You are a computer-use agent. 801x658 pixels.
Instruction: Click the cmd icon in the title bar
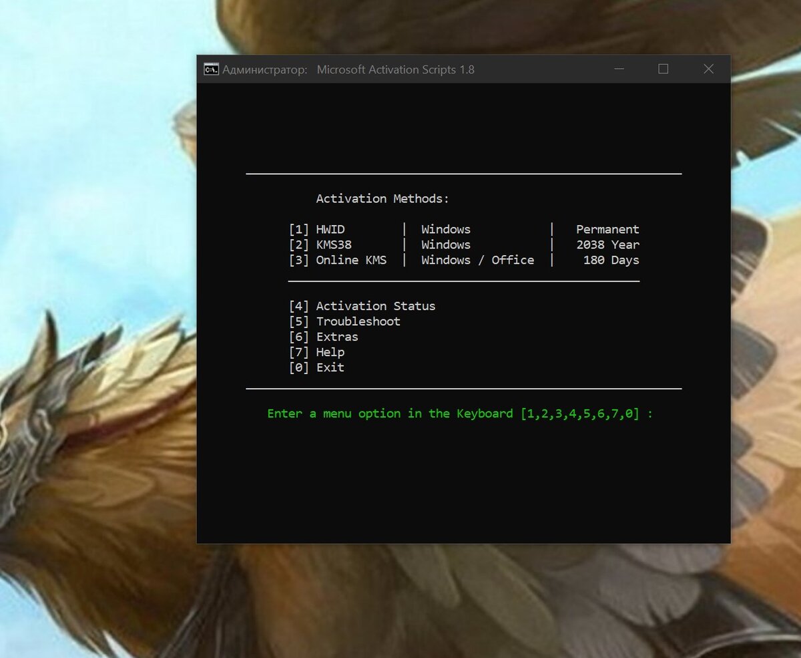tap(211, 69)
